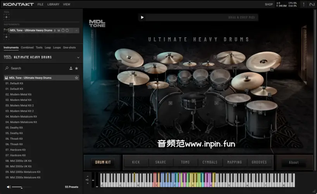Add a new tool slot
317x194 pixels.
click(6, 17)
